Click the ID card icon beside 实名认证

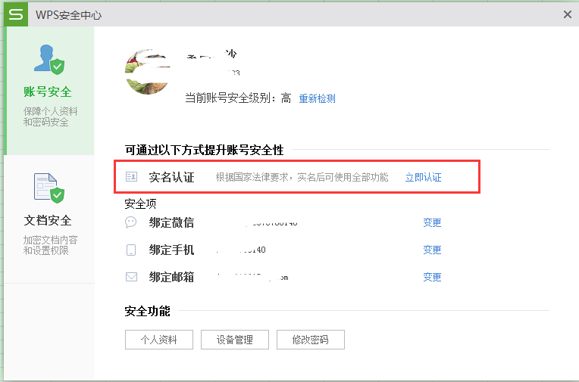tap(131, 177)
